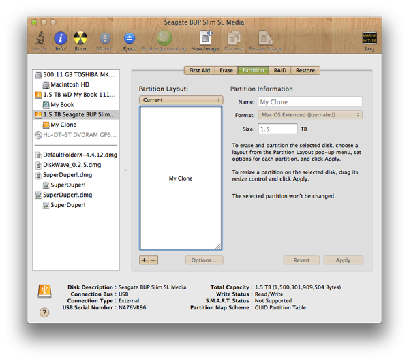Switch to the Partition tab
Image resolution: width=409 pixels, height=361 pixels.
coord(254,70)
